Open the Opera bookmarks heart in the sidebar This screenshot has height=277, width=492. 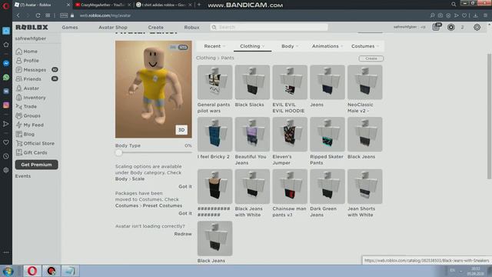point(6,142)
